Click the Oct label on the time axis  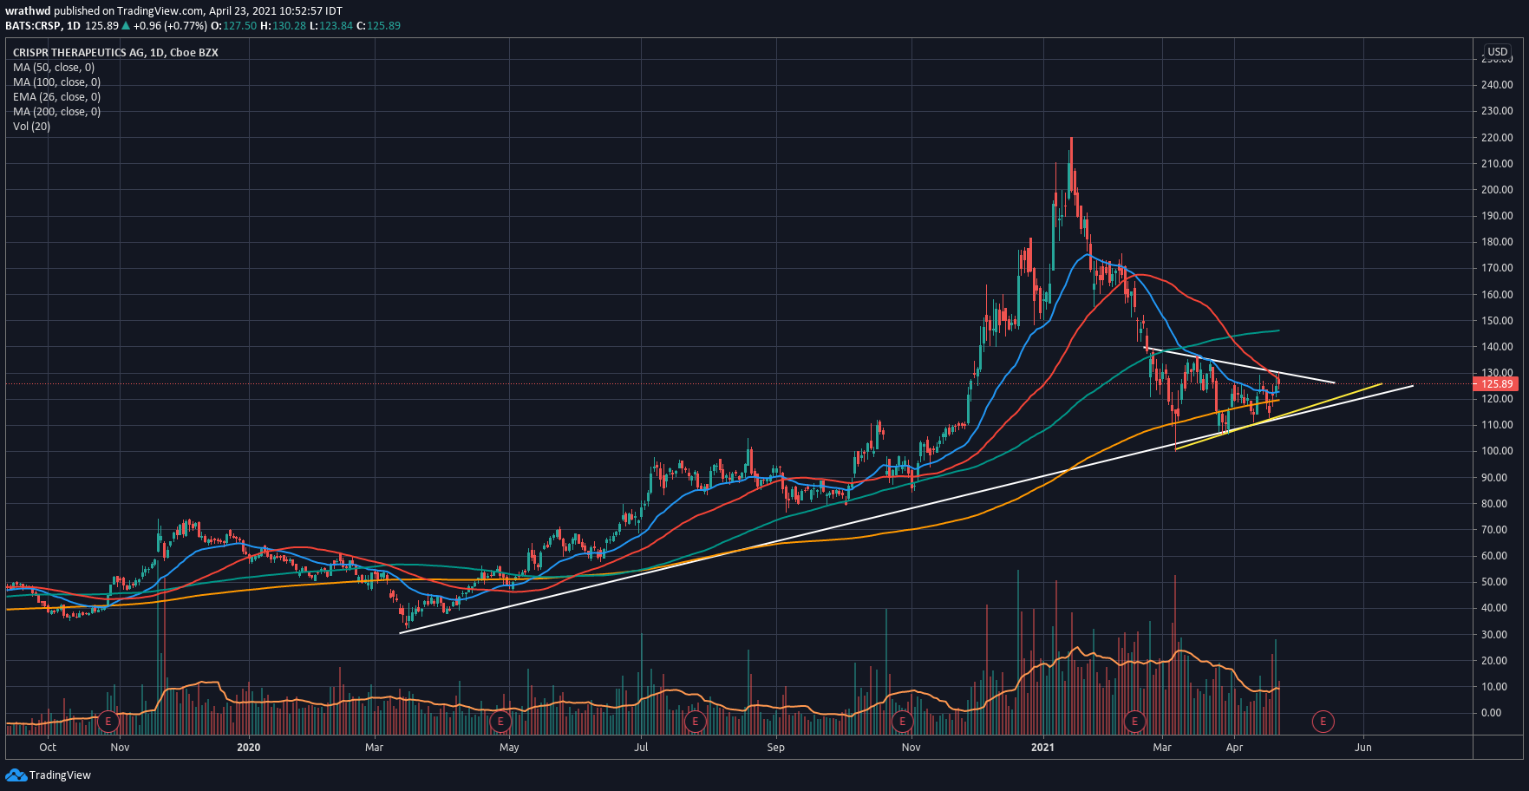tap(48, 748)
